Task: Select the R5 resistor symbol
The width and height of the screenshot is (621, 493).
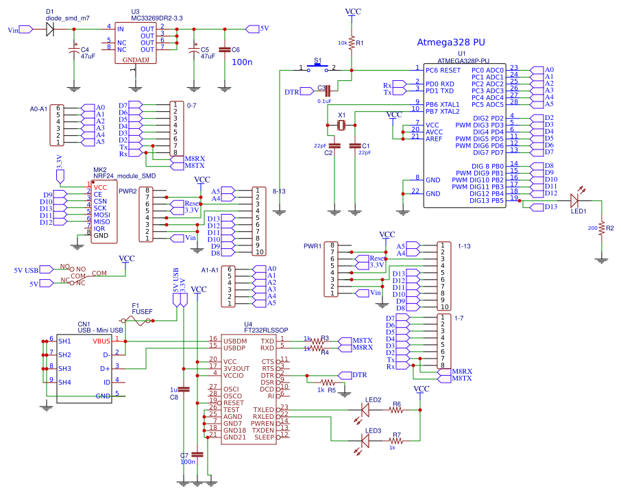Action: click(328, 383)
